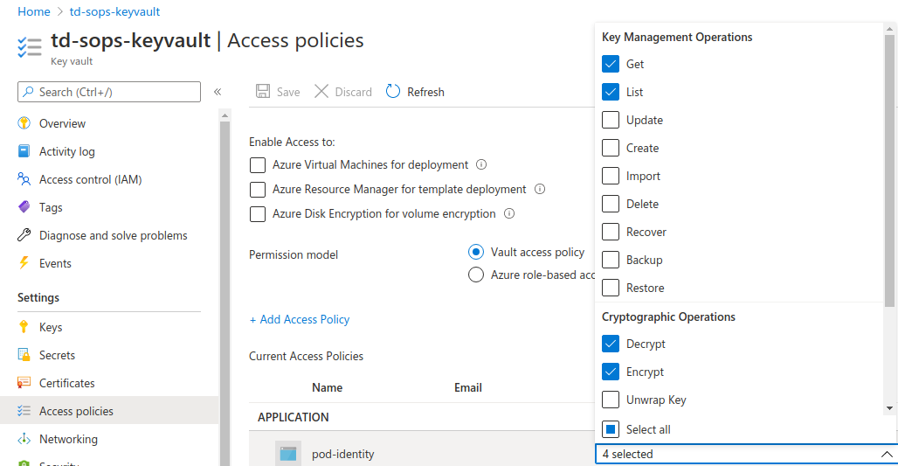Click the Networking icon in the sidebar
Viewport: 898px width, 466px height.
coord(24,439)
